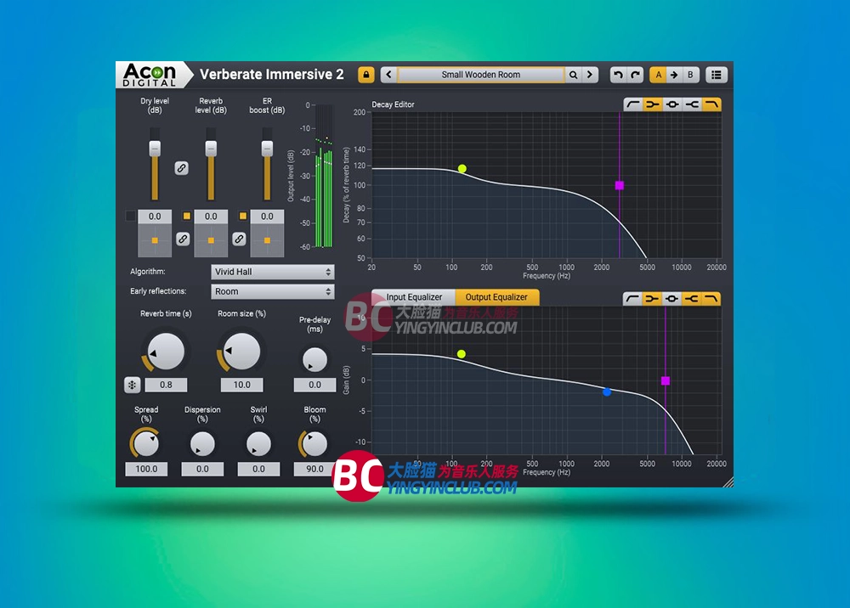850x608 pixels.
Task: Toggle the Dry level enable square
Action: click(x=131, y=216)
